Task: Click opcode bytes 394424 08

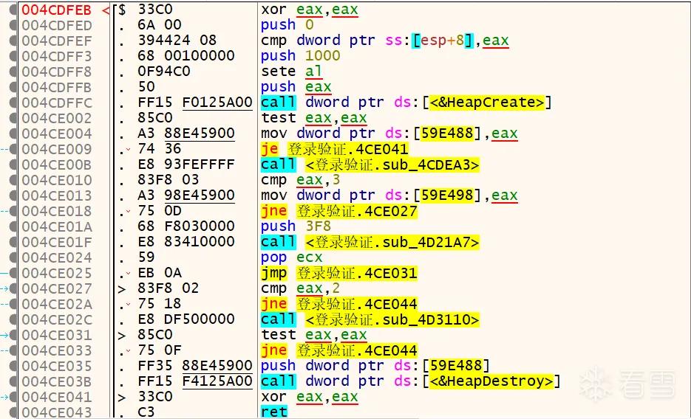Action: click(177, 40)
